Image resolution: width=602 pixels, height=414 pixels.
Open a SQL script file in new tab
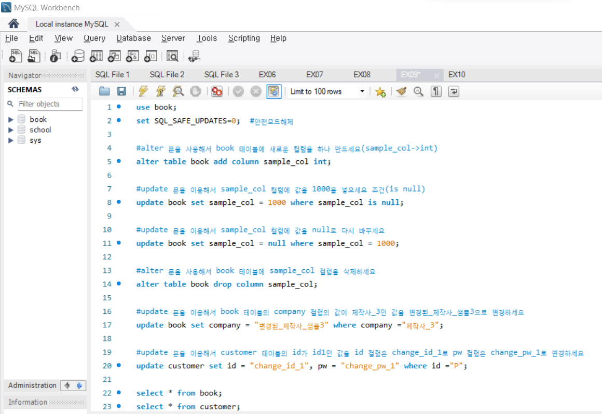click(34, 56)
